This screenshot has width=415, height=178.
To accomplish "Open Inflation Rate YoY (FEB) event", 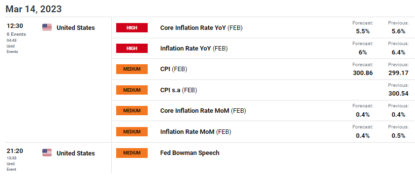I will tap(194, 49).
